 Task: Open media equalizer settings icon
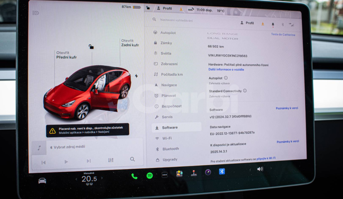[x=110, y=160]
